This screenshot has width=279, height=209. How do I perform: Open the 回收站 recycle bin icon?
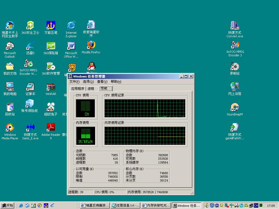[10, 107]
